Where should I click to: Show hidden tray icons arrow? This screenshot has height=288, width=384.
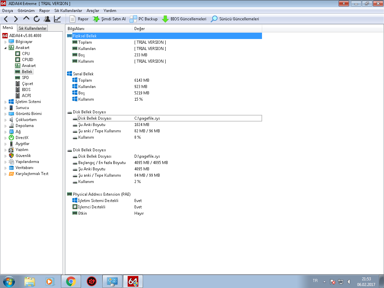(x=324, y=282)
